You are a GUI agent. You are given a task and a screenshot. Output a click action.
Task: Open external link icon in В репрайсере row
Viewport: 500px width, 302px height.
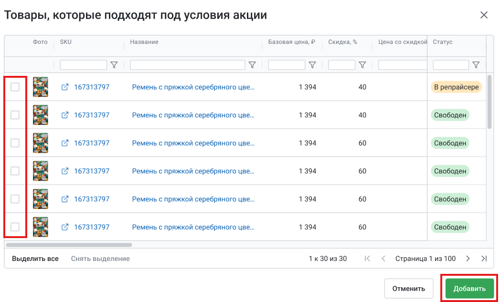(x=65, y=87)
